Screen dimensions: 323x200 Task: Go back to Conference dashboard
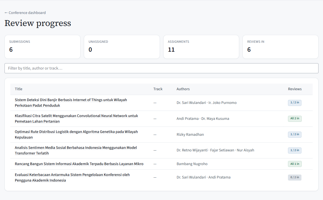pos(25,13)
